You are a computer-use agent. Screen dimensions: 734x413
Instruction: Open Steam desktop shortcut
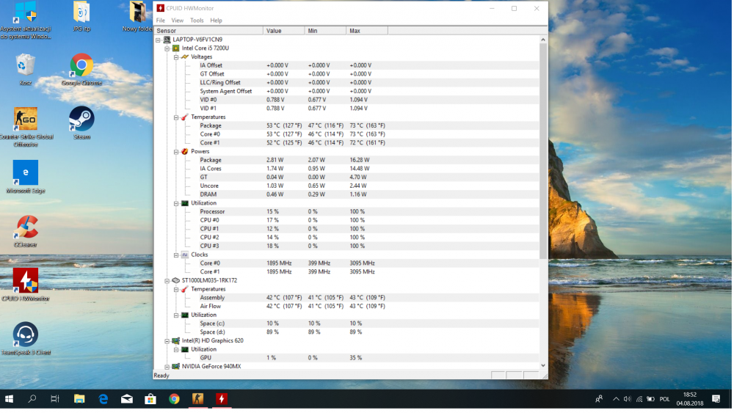pos(81,120)
